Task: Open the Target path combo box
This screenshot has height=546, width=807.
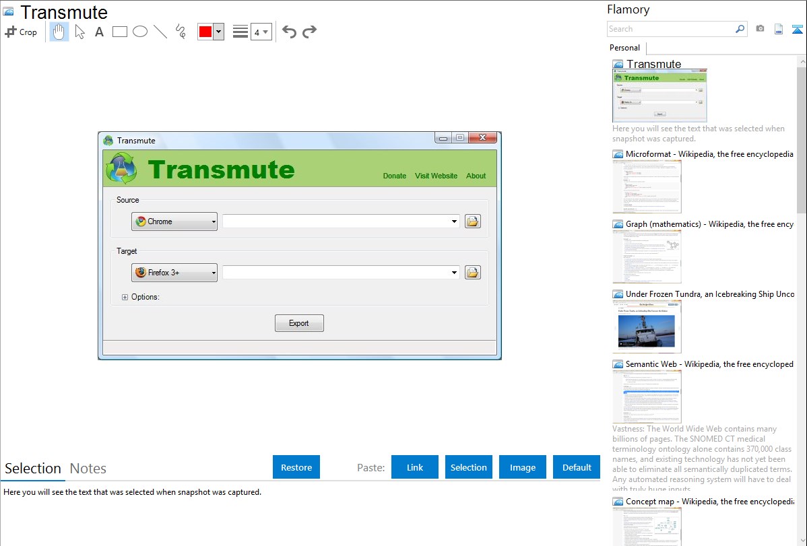Action: pos(341,273)
